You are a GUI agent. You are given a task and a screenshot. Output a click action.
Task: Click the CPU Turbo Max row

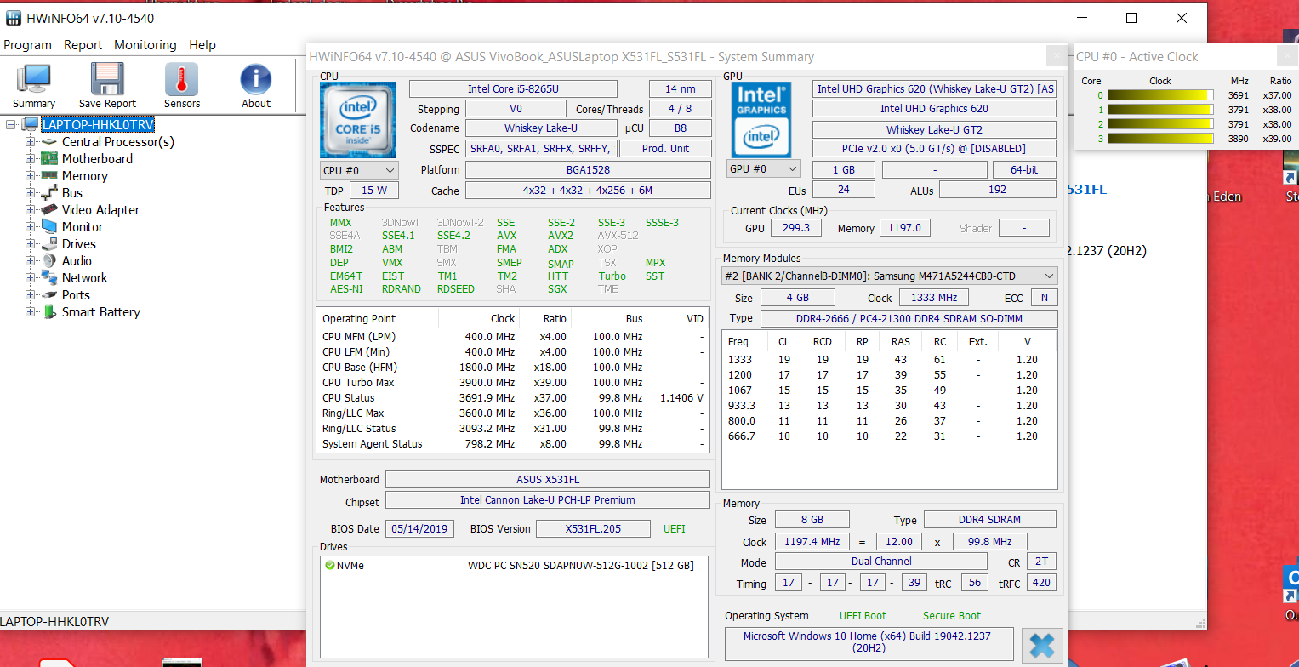pyautogui.click(x=513, y=383)
